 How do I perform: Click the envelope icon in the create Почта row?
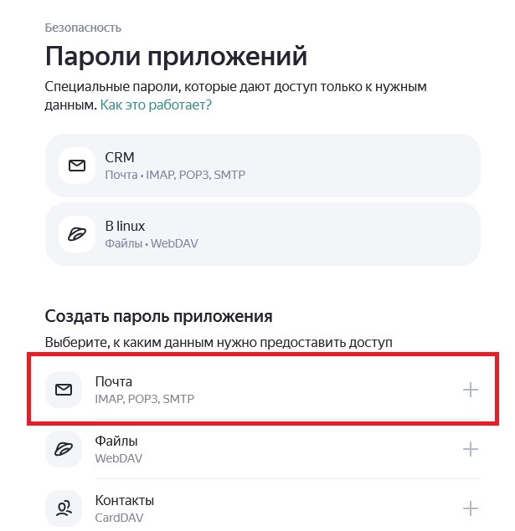point(64,390)
